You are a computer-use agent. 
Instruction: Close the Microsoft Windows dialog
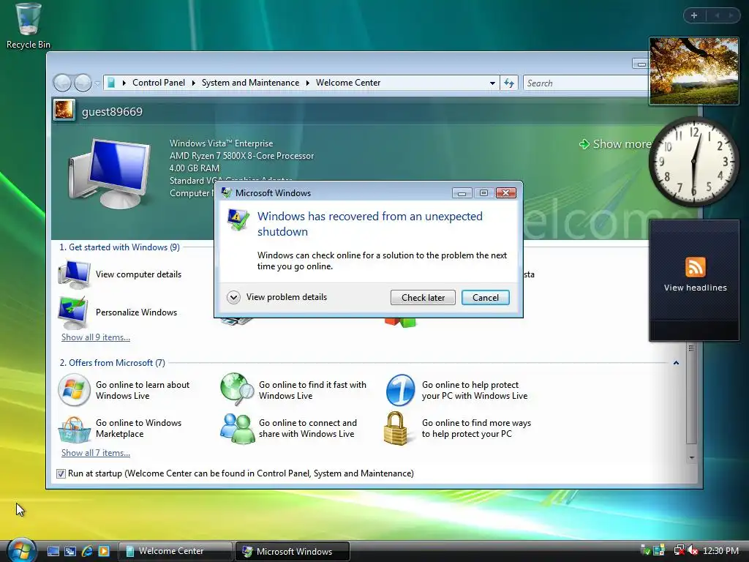pyautogui.click(x=506, y=192)
